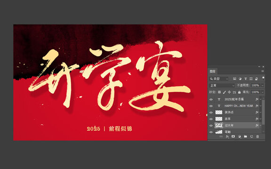Lock image pixels brush icon
The width and height of the screenshot is (271, 169).
coord(224,92)
